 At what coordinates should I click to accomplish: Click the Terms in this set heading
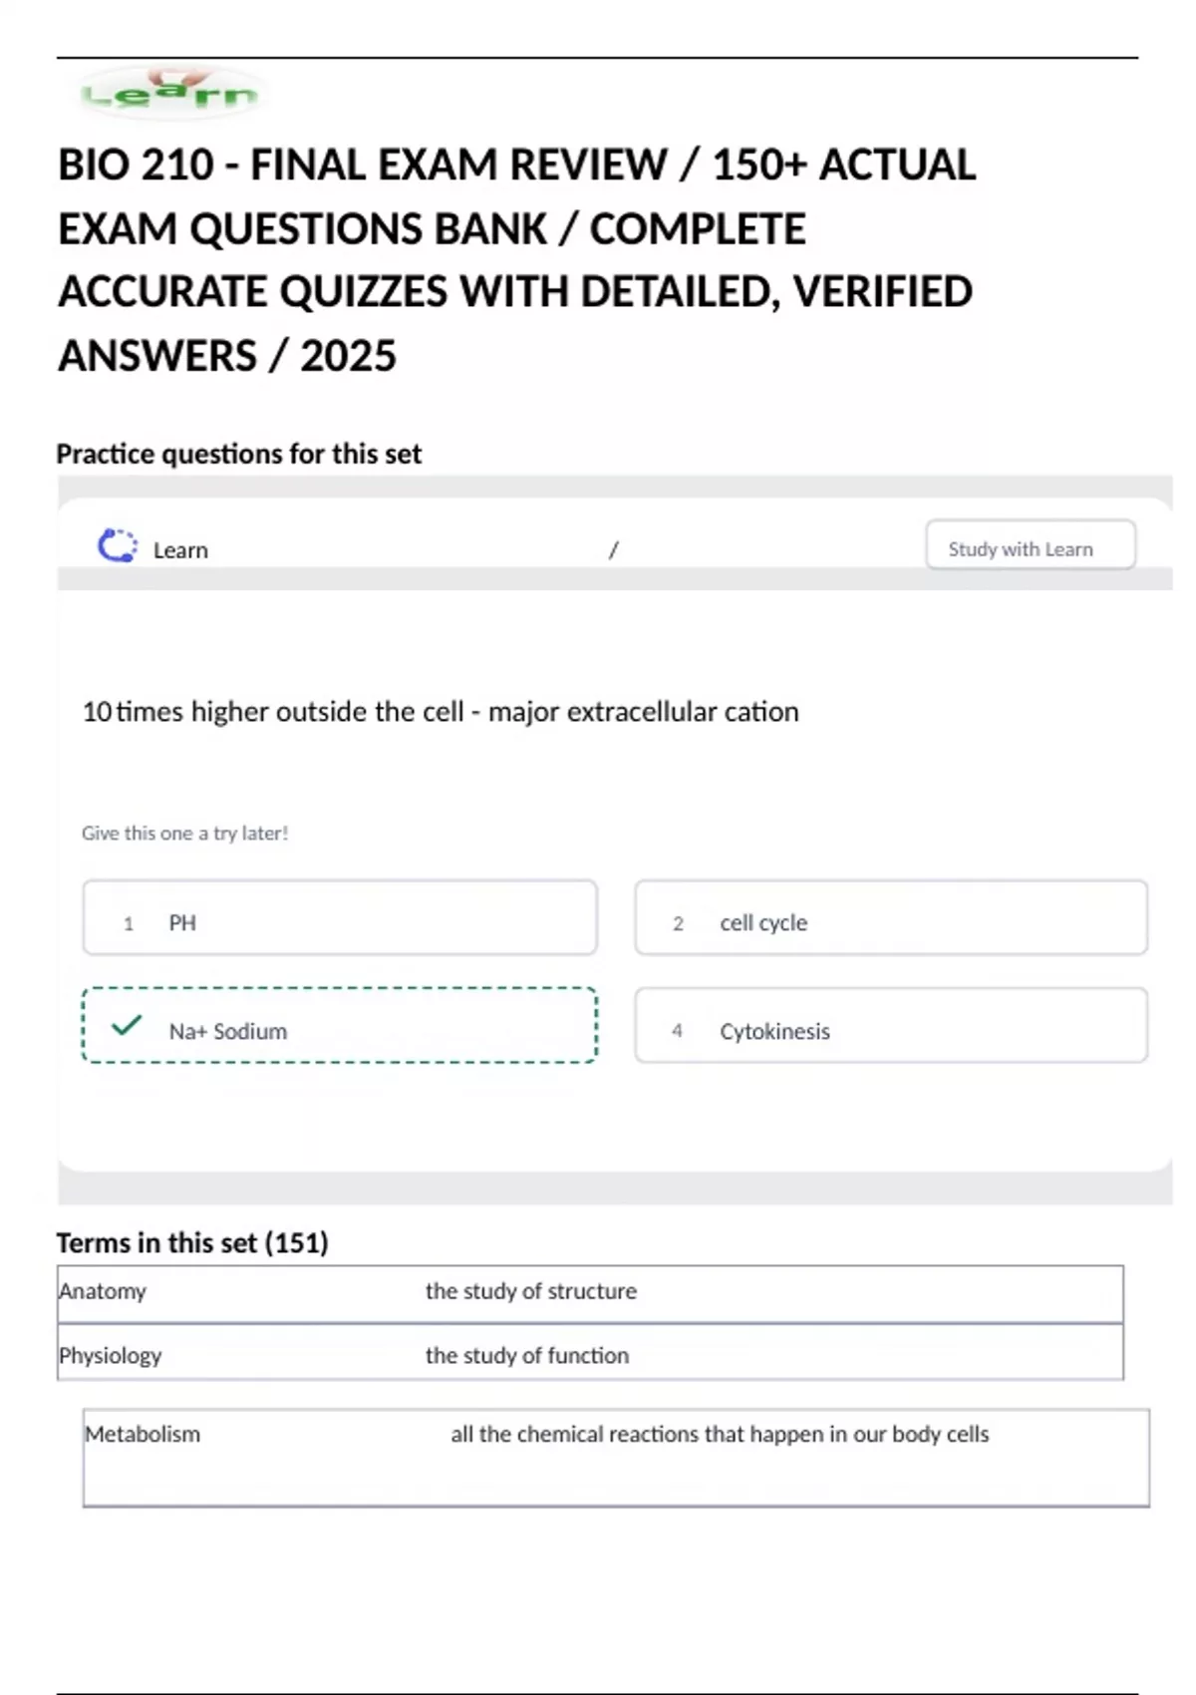click(192, 1243)
